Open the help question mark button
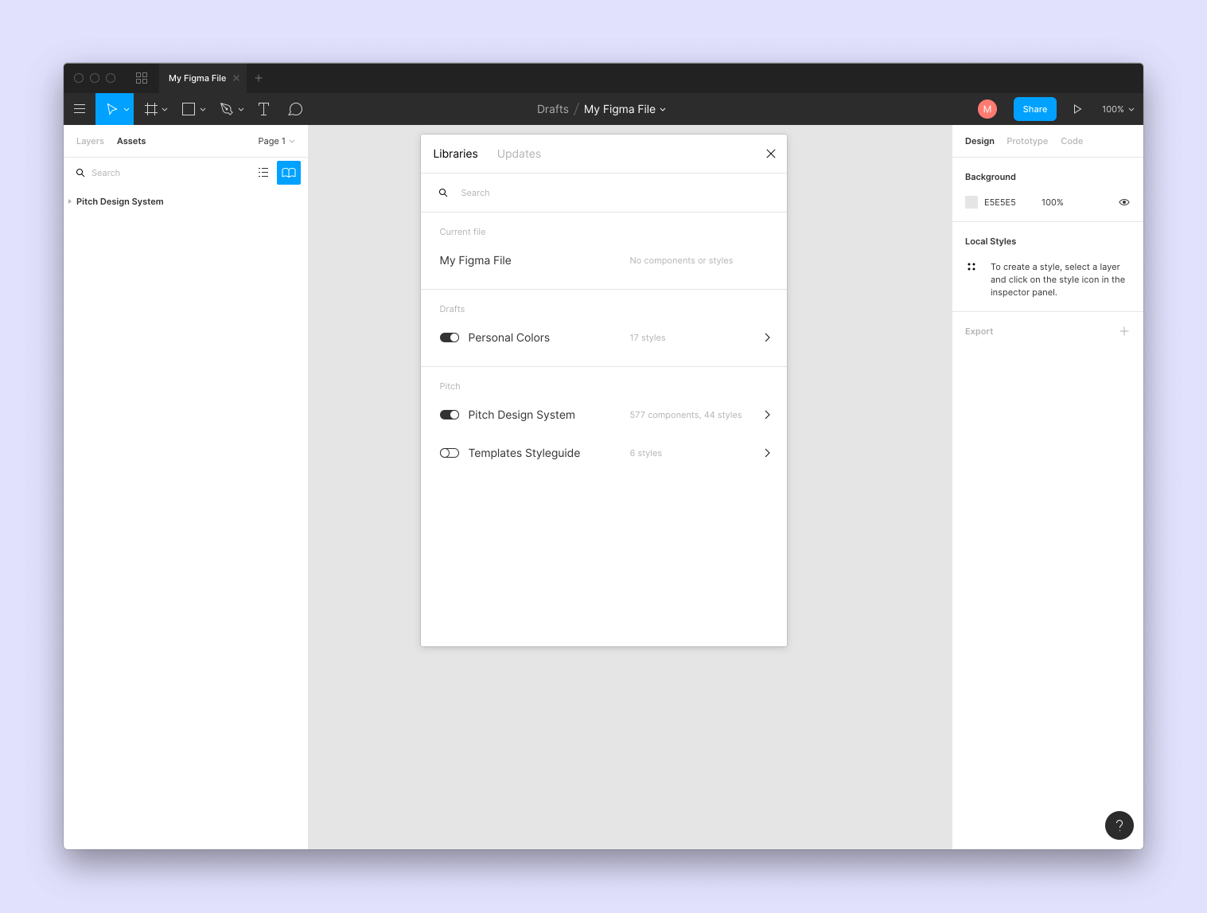This screenshot has width=1207, height=913. pos(1119,825)
